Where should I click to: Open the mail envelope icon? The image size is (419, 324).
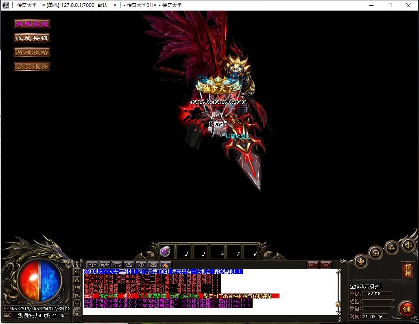pyautogui.click(x=153, y=265)
